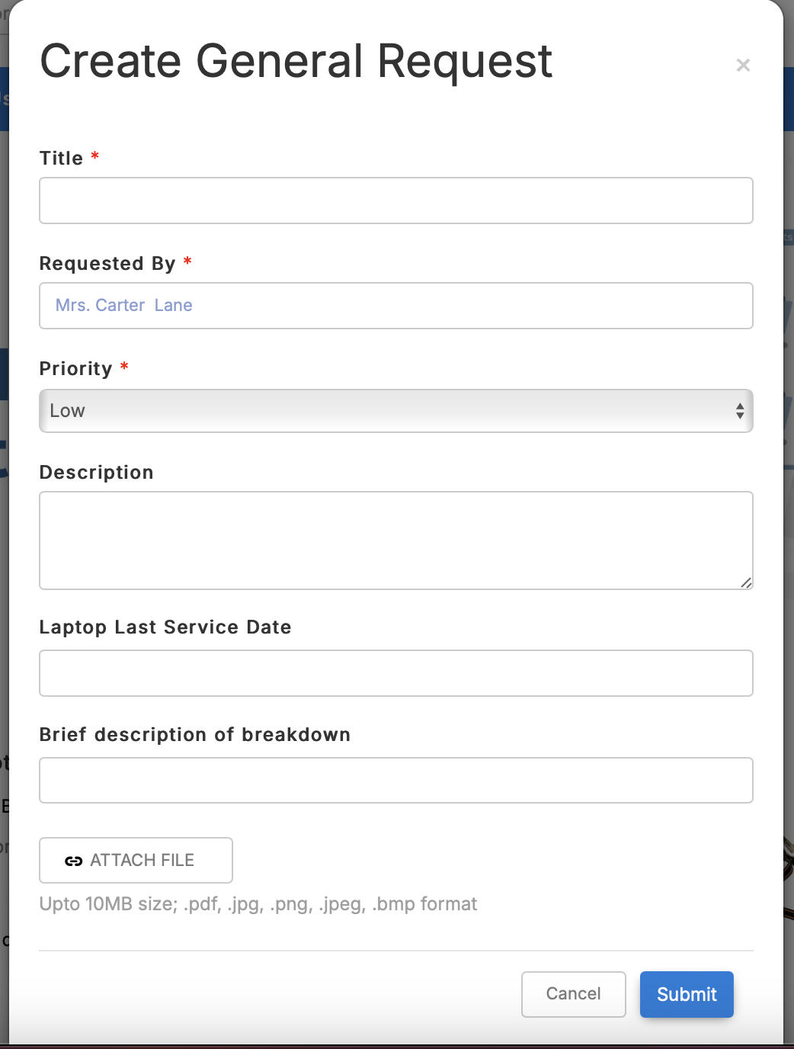Click the red asterisk next to Title
794x1049 pixels.
[x=94, y=157]
